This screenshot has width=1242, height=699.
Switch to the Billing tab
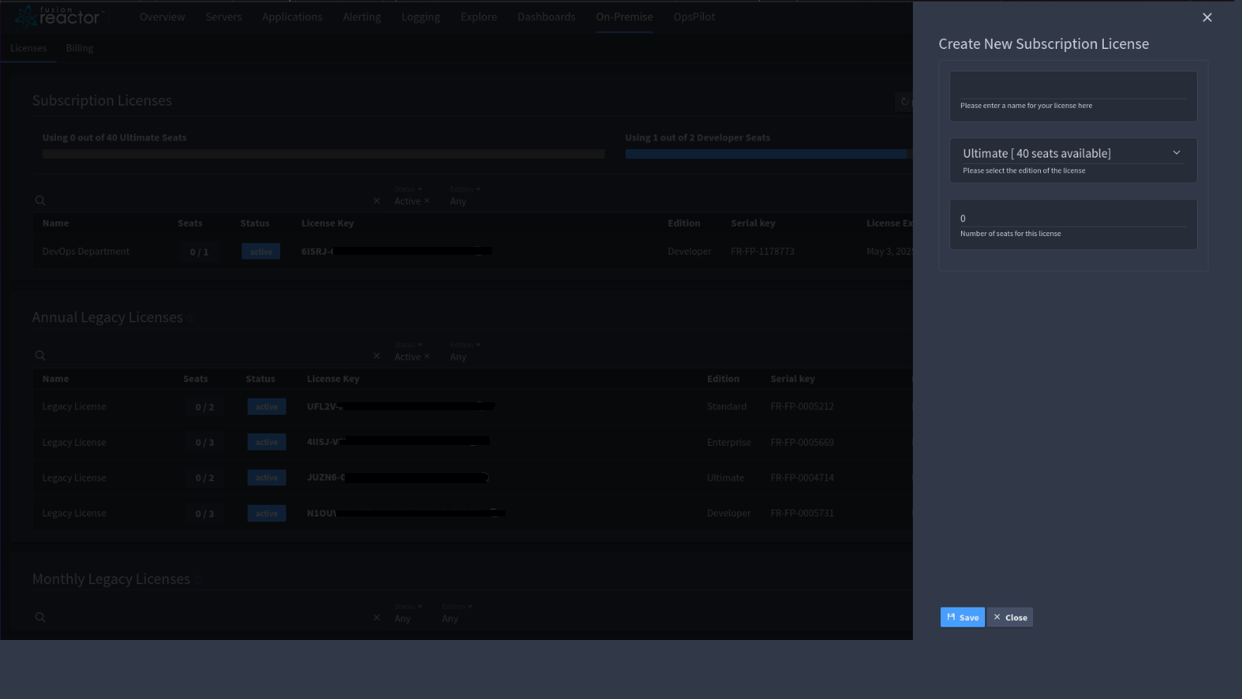(79, 48)
